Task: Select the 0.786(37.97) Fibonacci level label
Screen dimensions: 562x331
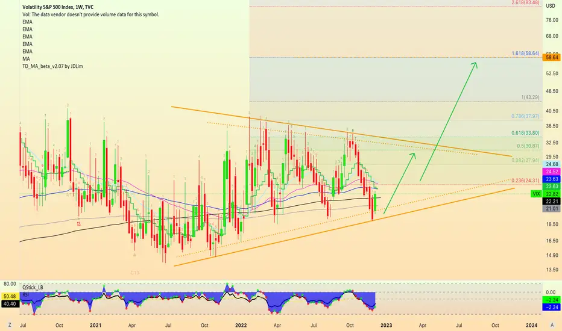Action: coord(525,116)
